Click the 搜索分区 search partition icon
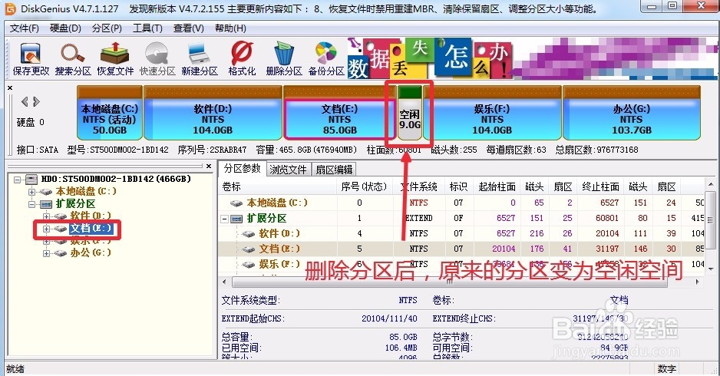720x376 pixels. tap(73, 59)
